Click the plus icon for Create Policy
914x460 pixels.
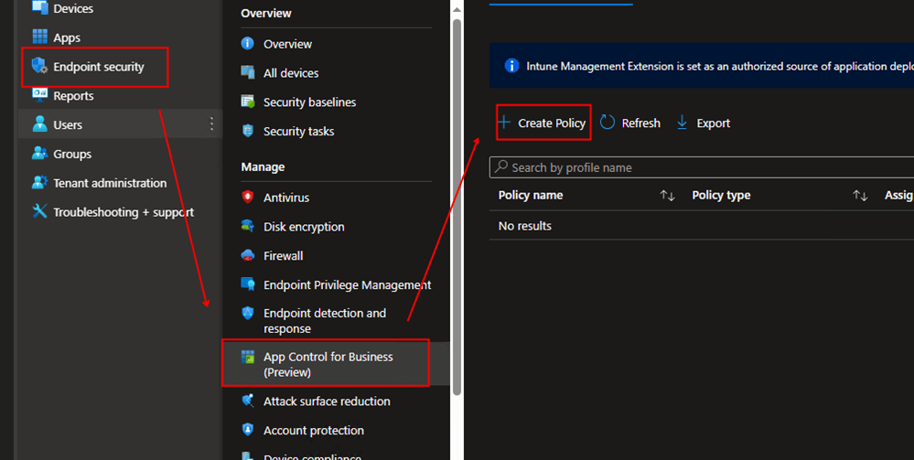[504, 123]
